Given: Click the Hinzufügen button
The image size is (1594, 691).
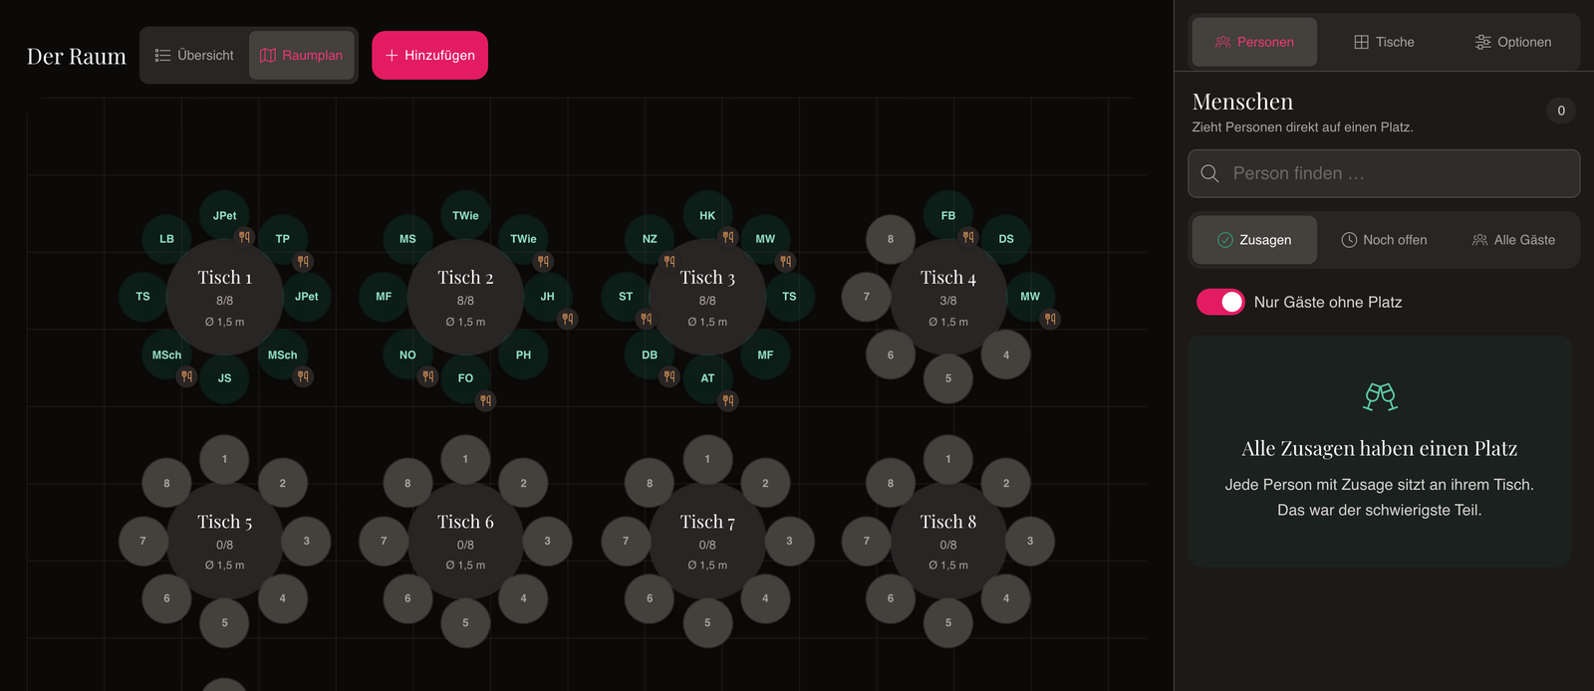Looking at the screenshot, I should 430,56.
